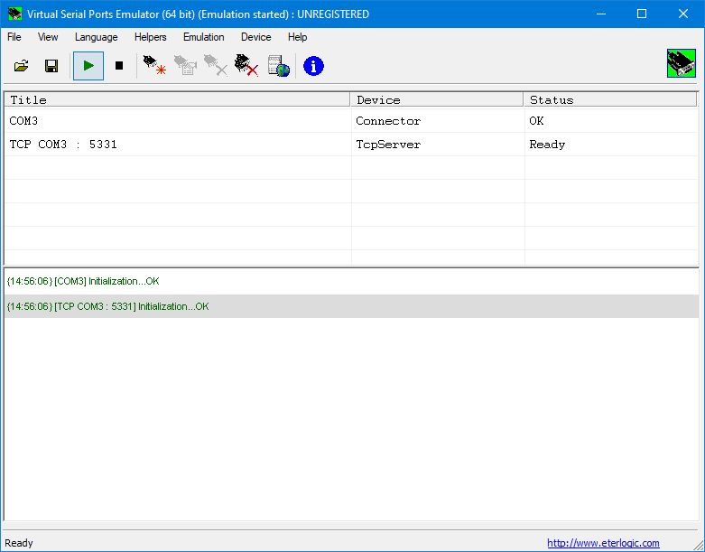Visit the www.eterlogic.com link
This screenshot has width=705, height=552.
603,543
